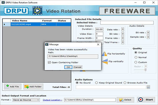Click the Total Files : 0 label

pos(61,87)
